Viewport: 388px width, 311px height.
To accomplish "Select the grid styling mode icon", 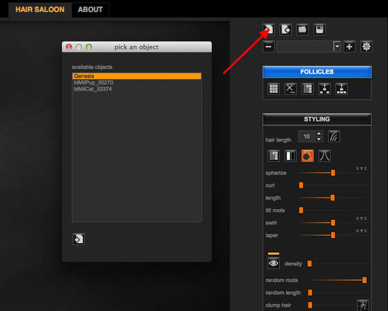I will 274,156.
